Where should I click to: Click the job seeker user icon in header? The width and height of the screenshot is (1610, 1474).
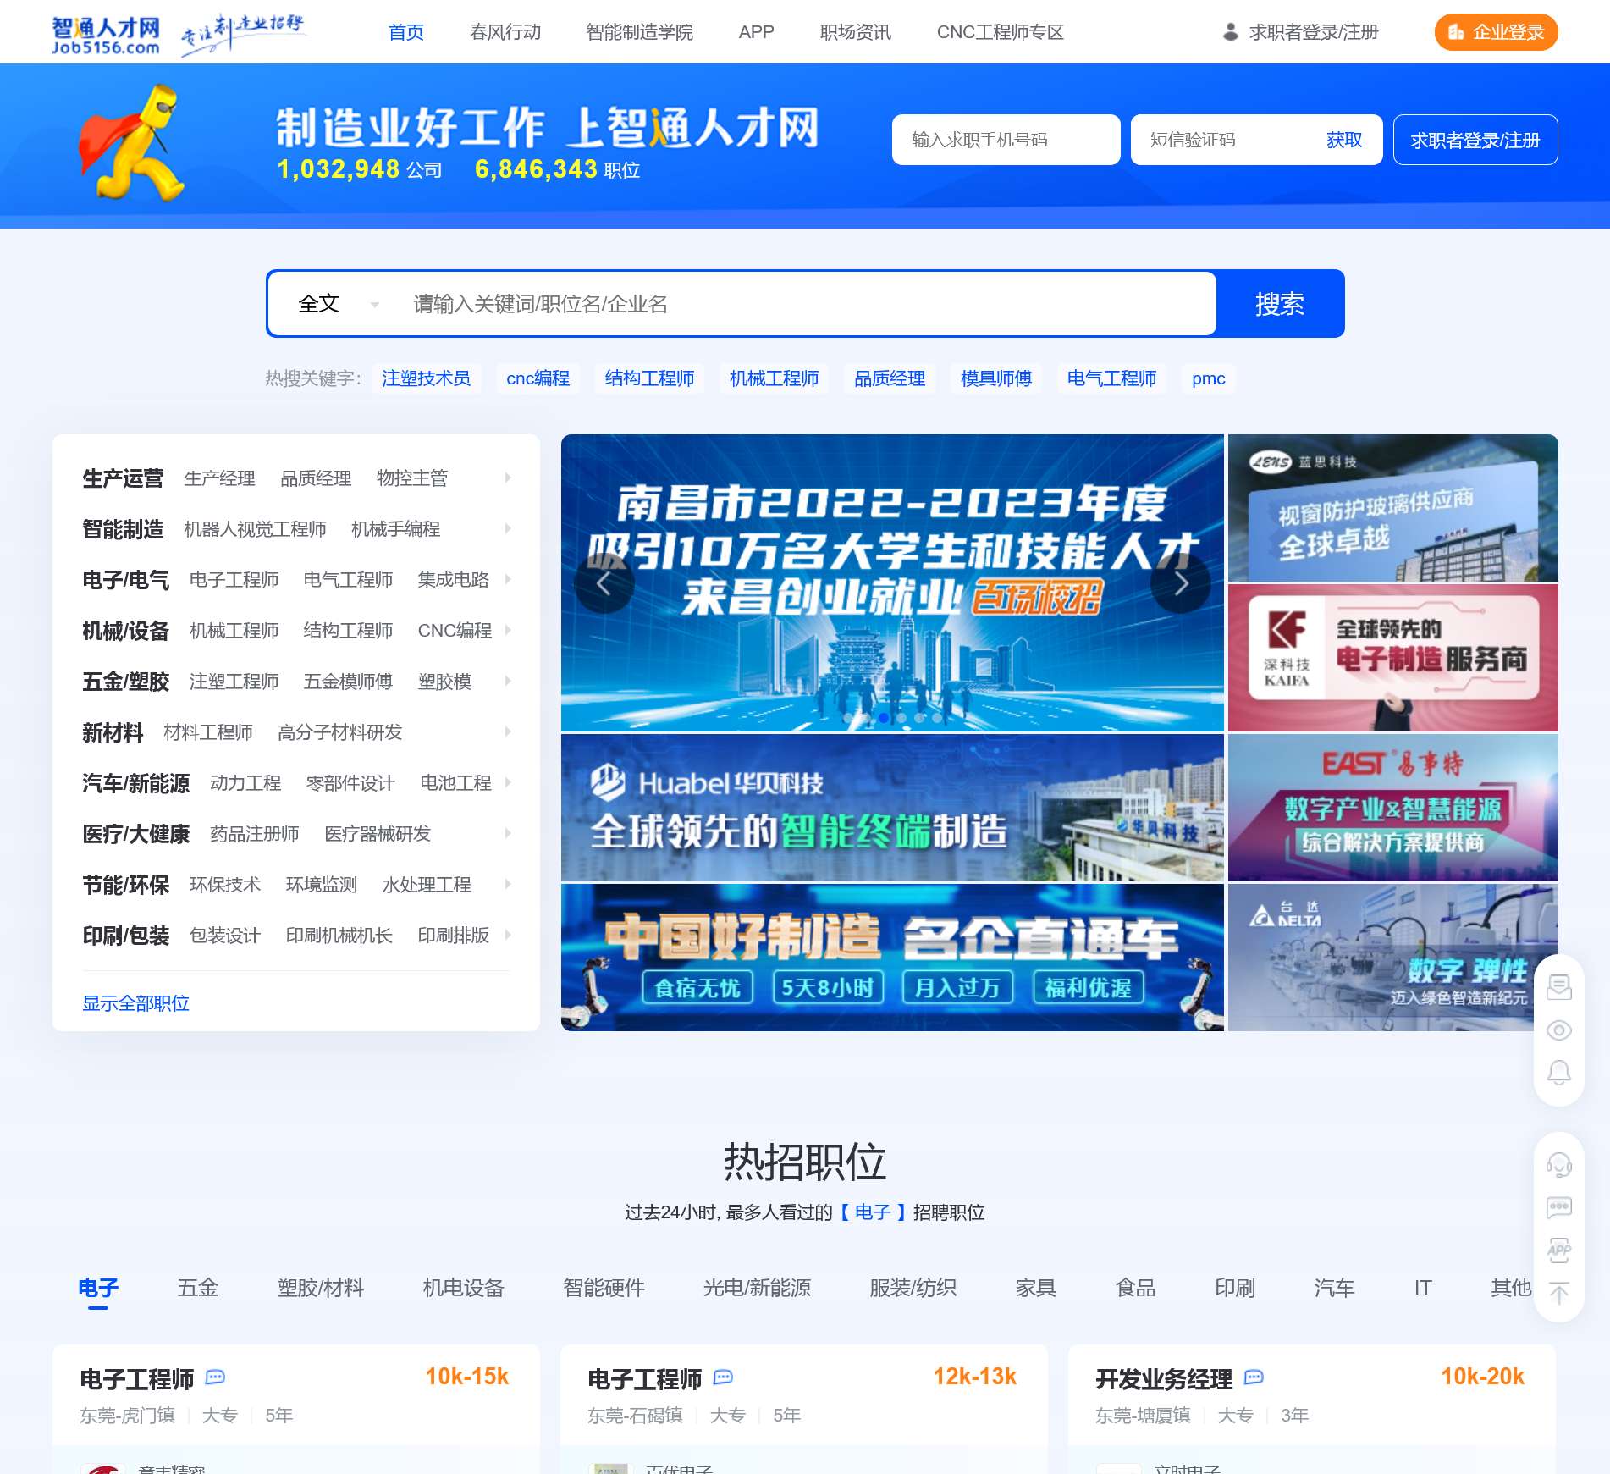[x=1231, y=32]
